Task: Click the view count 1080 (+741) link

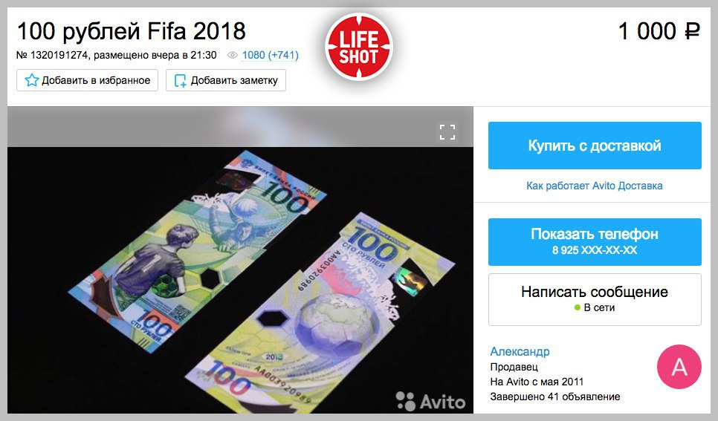Action: click(x=270, y=56)
